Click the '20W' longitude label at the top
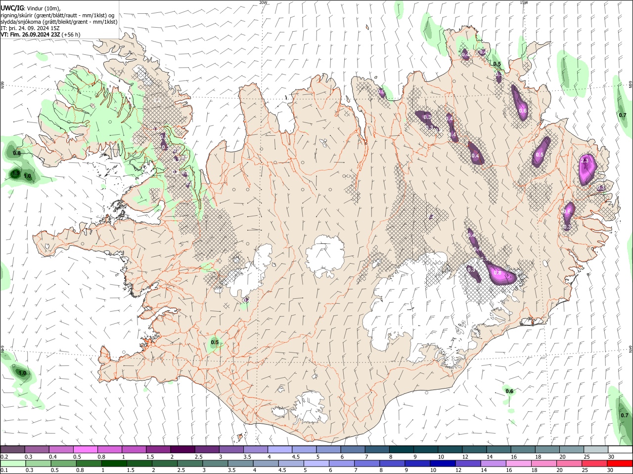Screen dimensions: 633x474 (x=263, y=2)
